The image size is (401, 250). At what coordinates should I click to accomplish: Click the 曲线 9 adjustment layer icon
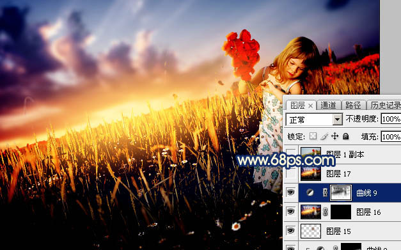310,192
